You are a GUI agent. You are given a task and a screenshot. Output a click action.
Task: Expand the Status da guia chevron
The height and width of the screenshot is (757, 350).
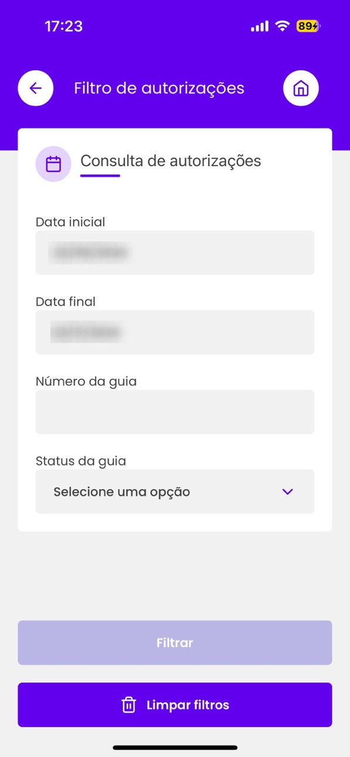pyautogui.click(x=287, y=492)
